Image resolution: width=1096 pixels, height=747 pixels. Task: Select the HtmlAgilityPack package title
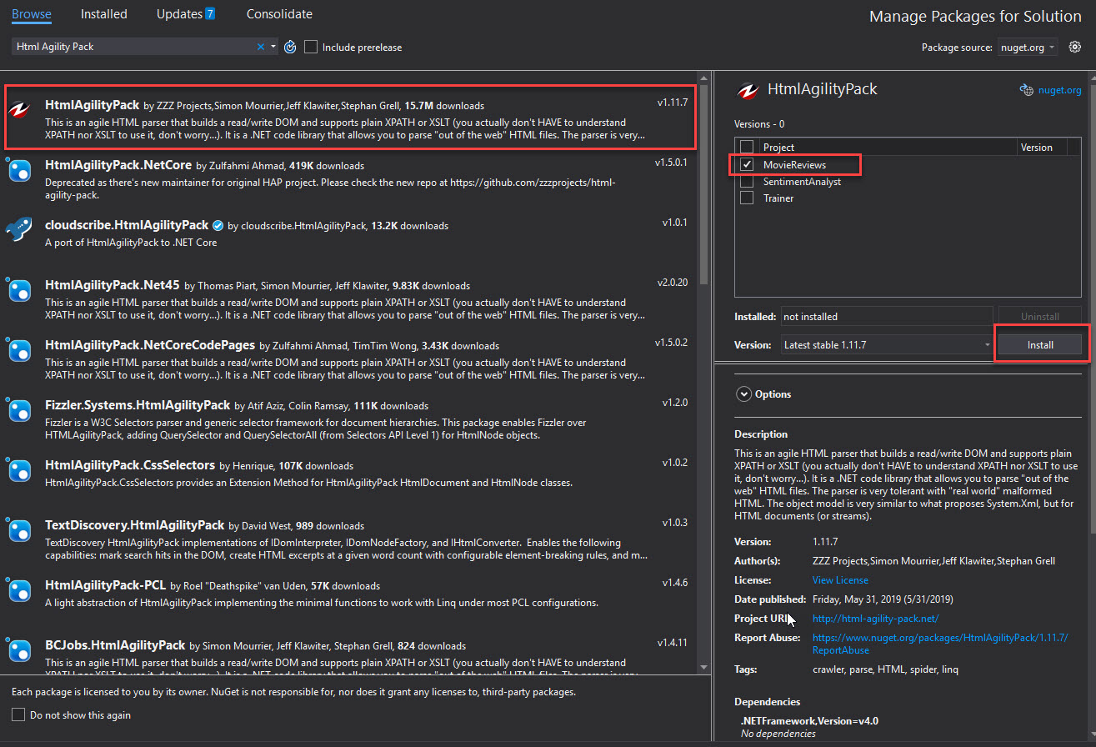coord(92,105)
